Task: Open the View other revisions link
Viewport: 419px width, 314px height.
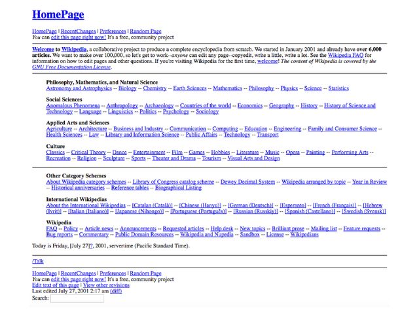Action: (x=107, y=285)
